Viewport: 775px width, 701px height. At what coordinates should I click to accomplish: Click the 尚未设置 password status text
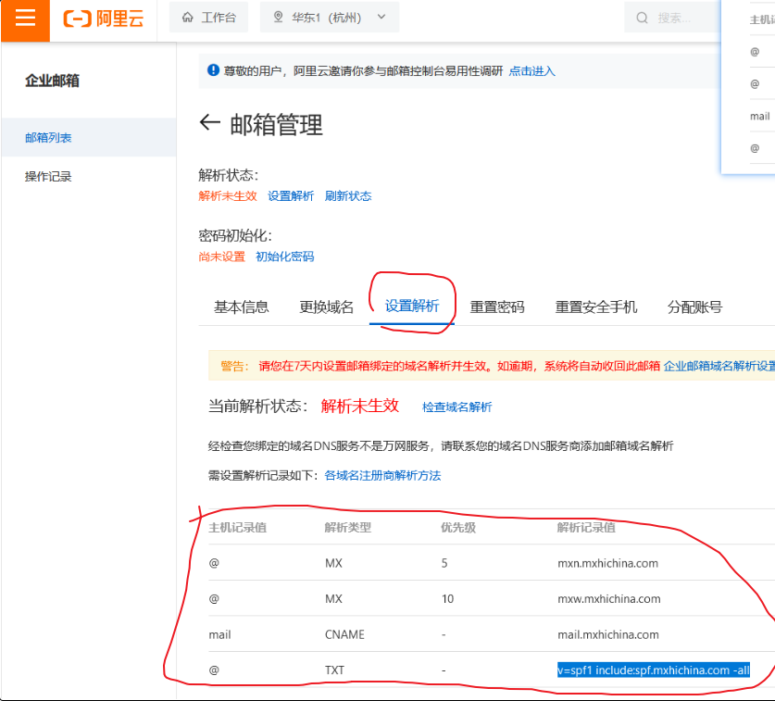221,257
